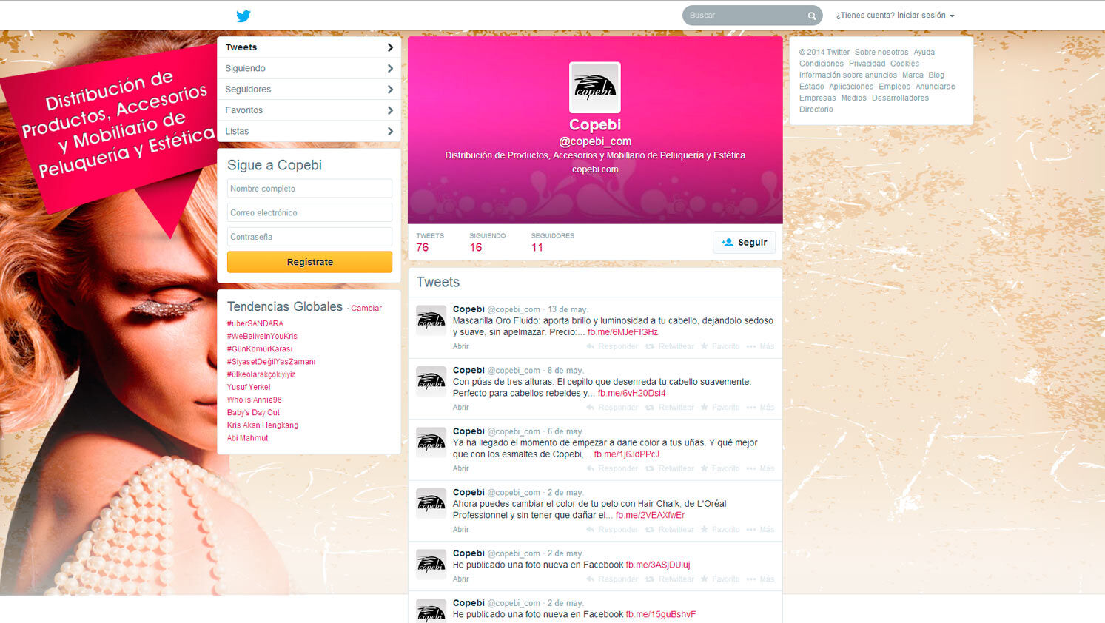Open the Siguiendo sidebar tab
The image size is (1105, 623).
click(309, 68)
